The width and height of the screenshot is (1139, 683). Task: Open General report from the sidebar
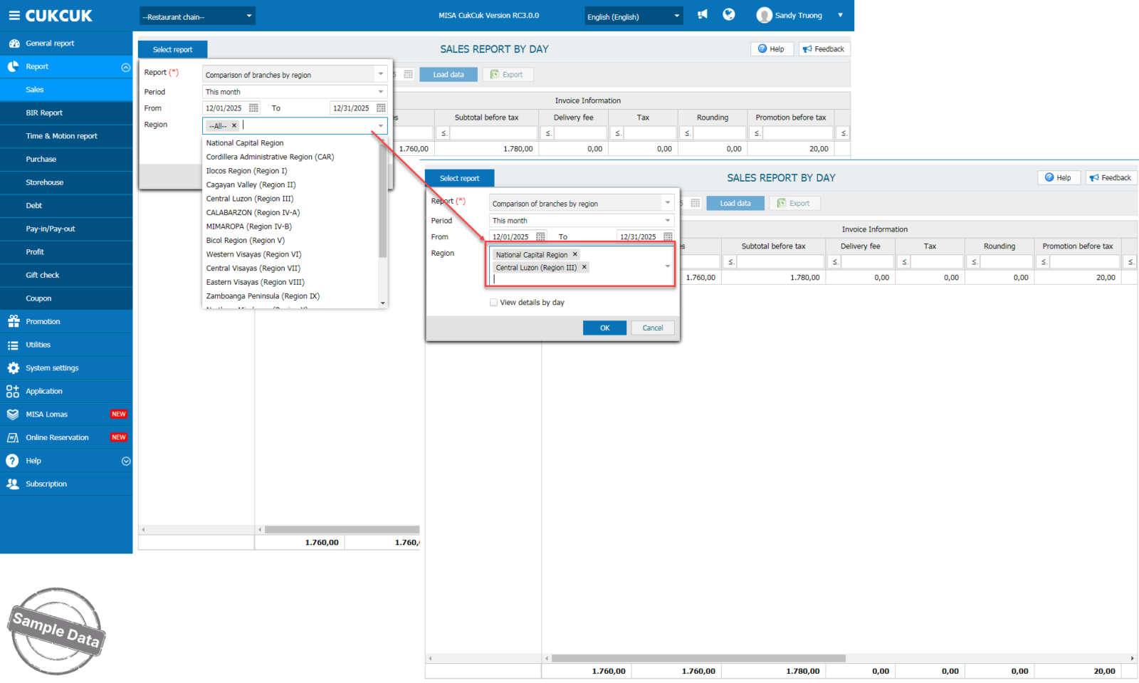pos(50,43)
